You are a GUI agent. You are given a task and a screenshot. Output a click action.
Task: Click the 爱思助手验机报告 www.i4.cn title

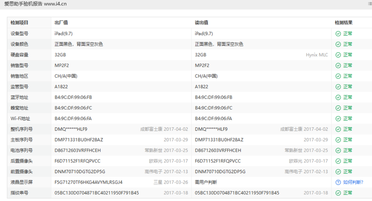click(36, 4)
